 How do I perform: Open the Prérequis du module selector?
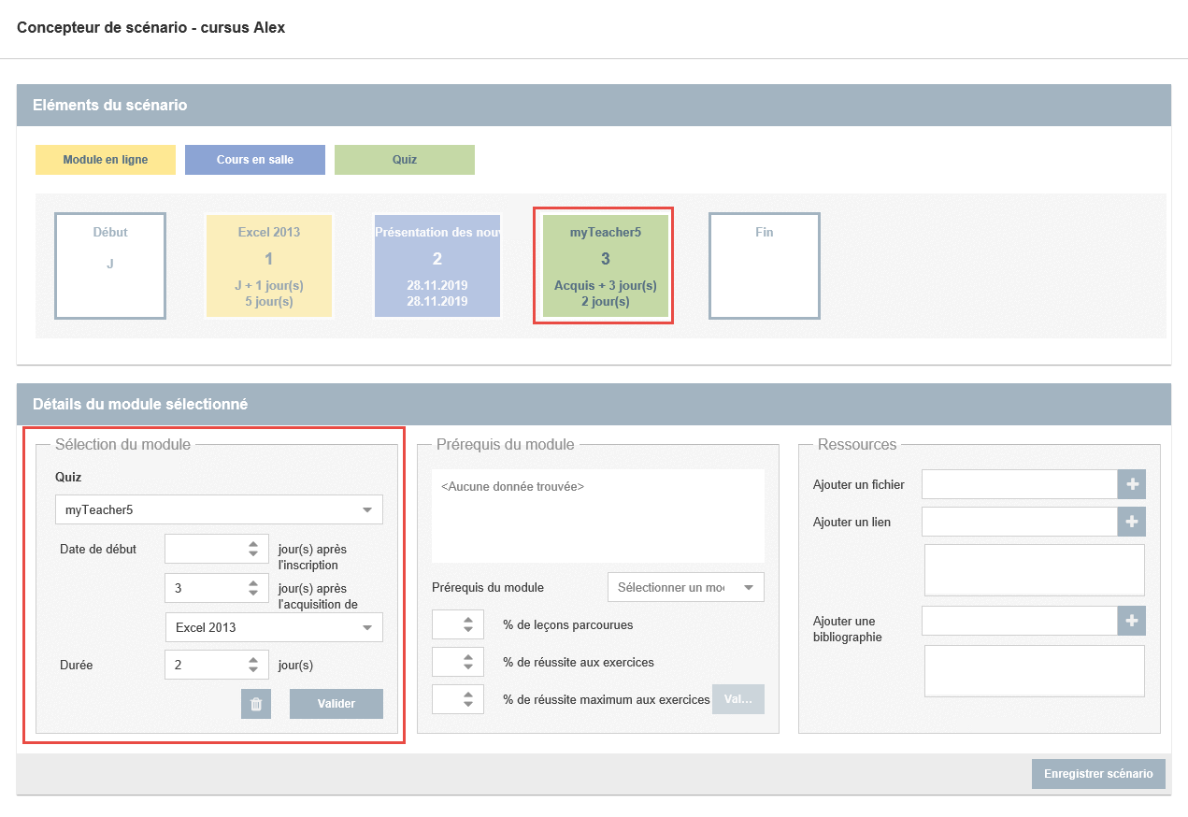tap(685, 587)
